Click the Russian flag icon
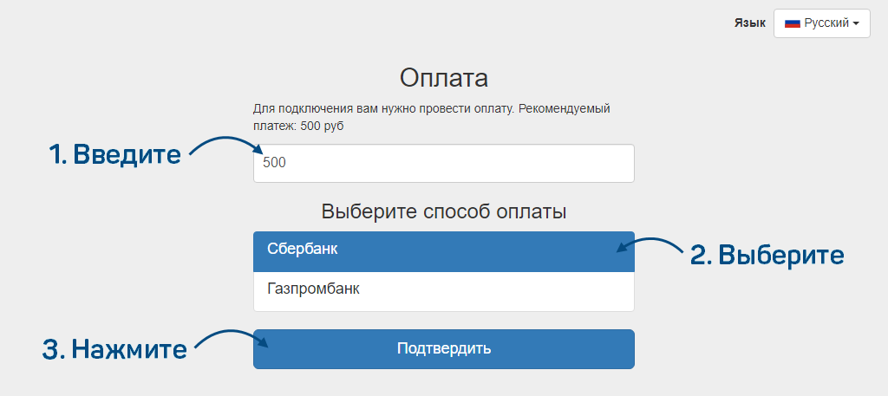The image size is (888, 396). point(792,23)
